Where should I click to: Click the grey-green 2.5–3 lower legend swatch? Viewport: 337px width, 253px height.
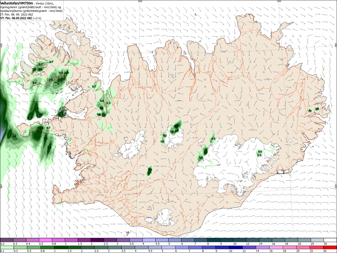(x=101, y=247)
